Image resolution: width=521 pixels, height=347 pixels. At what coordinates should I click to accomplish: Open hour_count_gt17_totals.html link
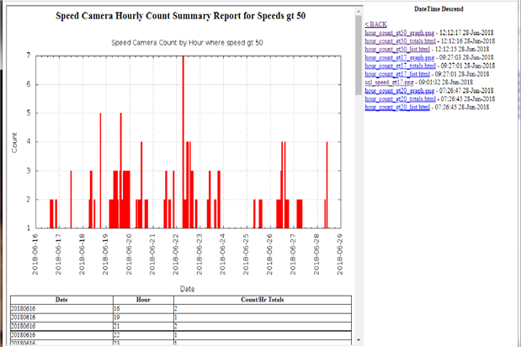coord(400,66)
